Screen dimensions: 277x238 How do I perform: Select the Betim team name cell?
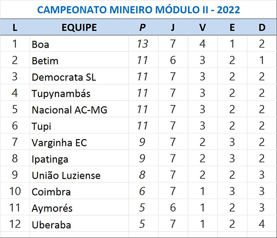point(45,61)
